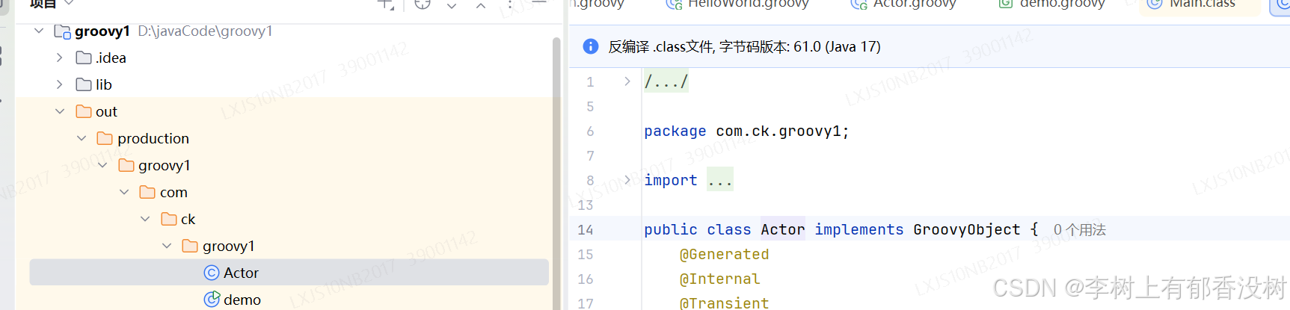Click 'import' keyword on line 8
Viewport: 1290px width, 310px height.
[670, 180]
